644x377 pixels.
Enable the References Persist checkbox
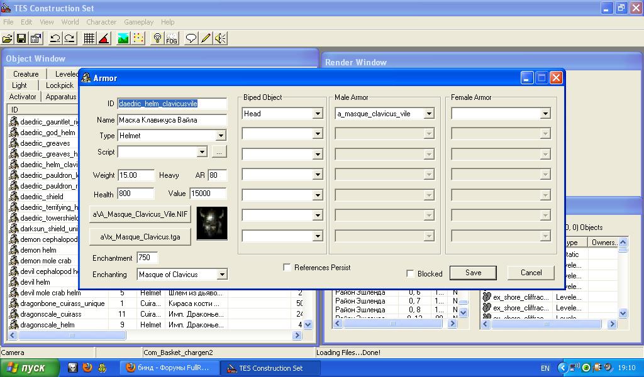pyautogui.click(x=287, y=268)
